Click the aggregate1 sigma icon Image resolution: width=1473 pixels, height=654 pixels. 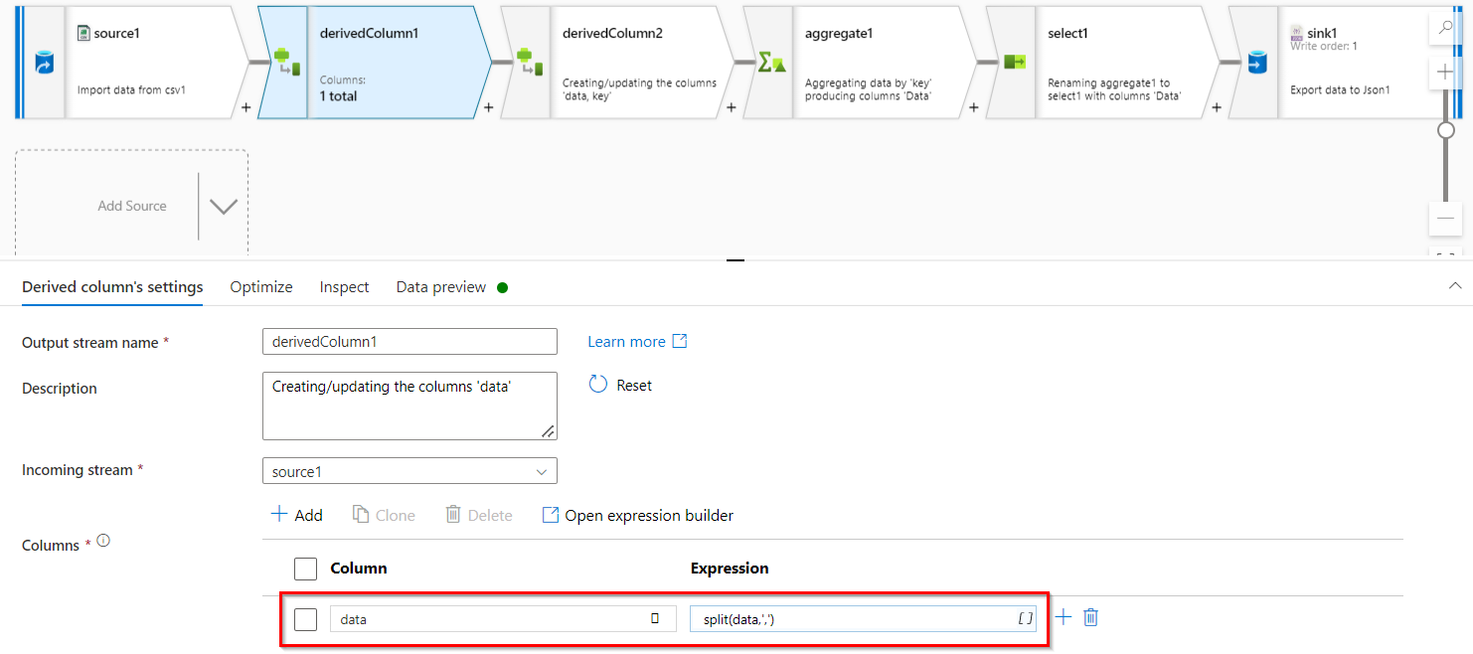[x=771, y=63]
